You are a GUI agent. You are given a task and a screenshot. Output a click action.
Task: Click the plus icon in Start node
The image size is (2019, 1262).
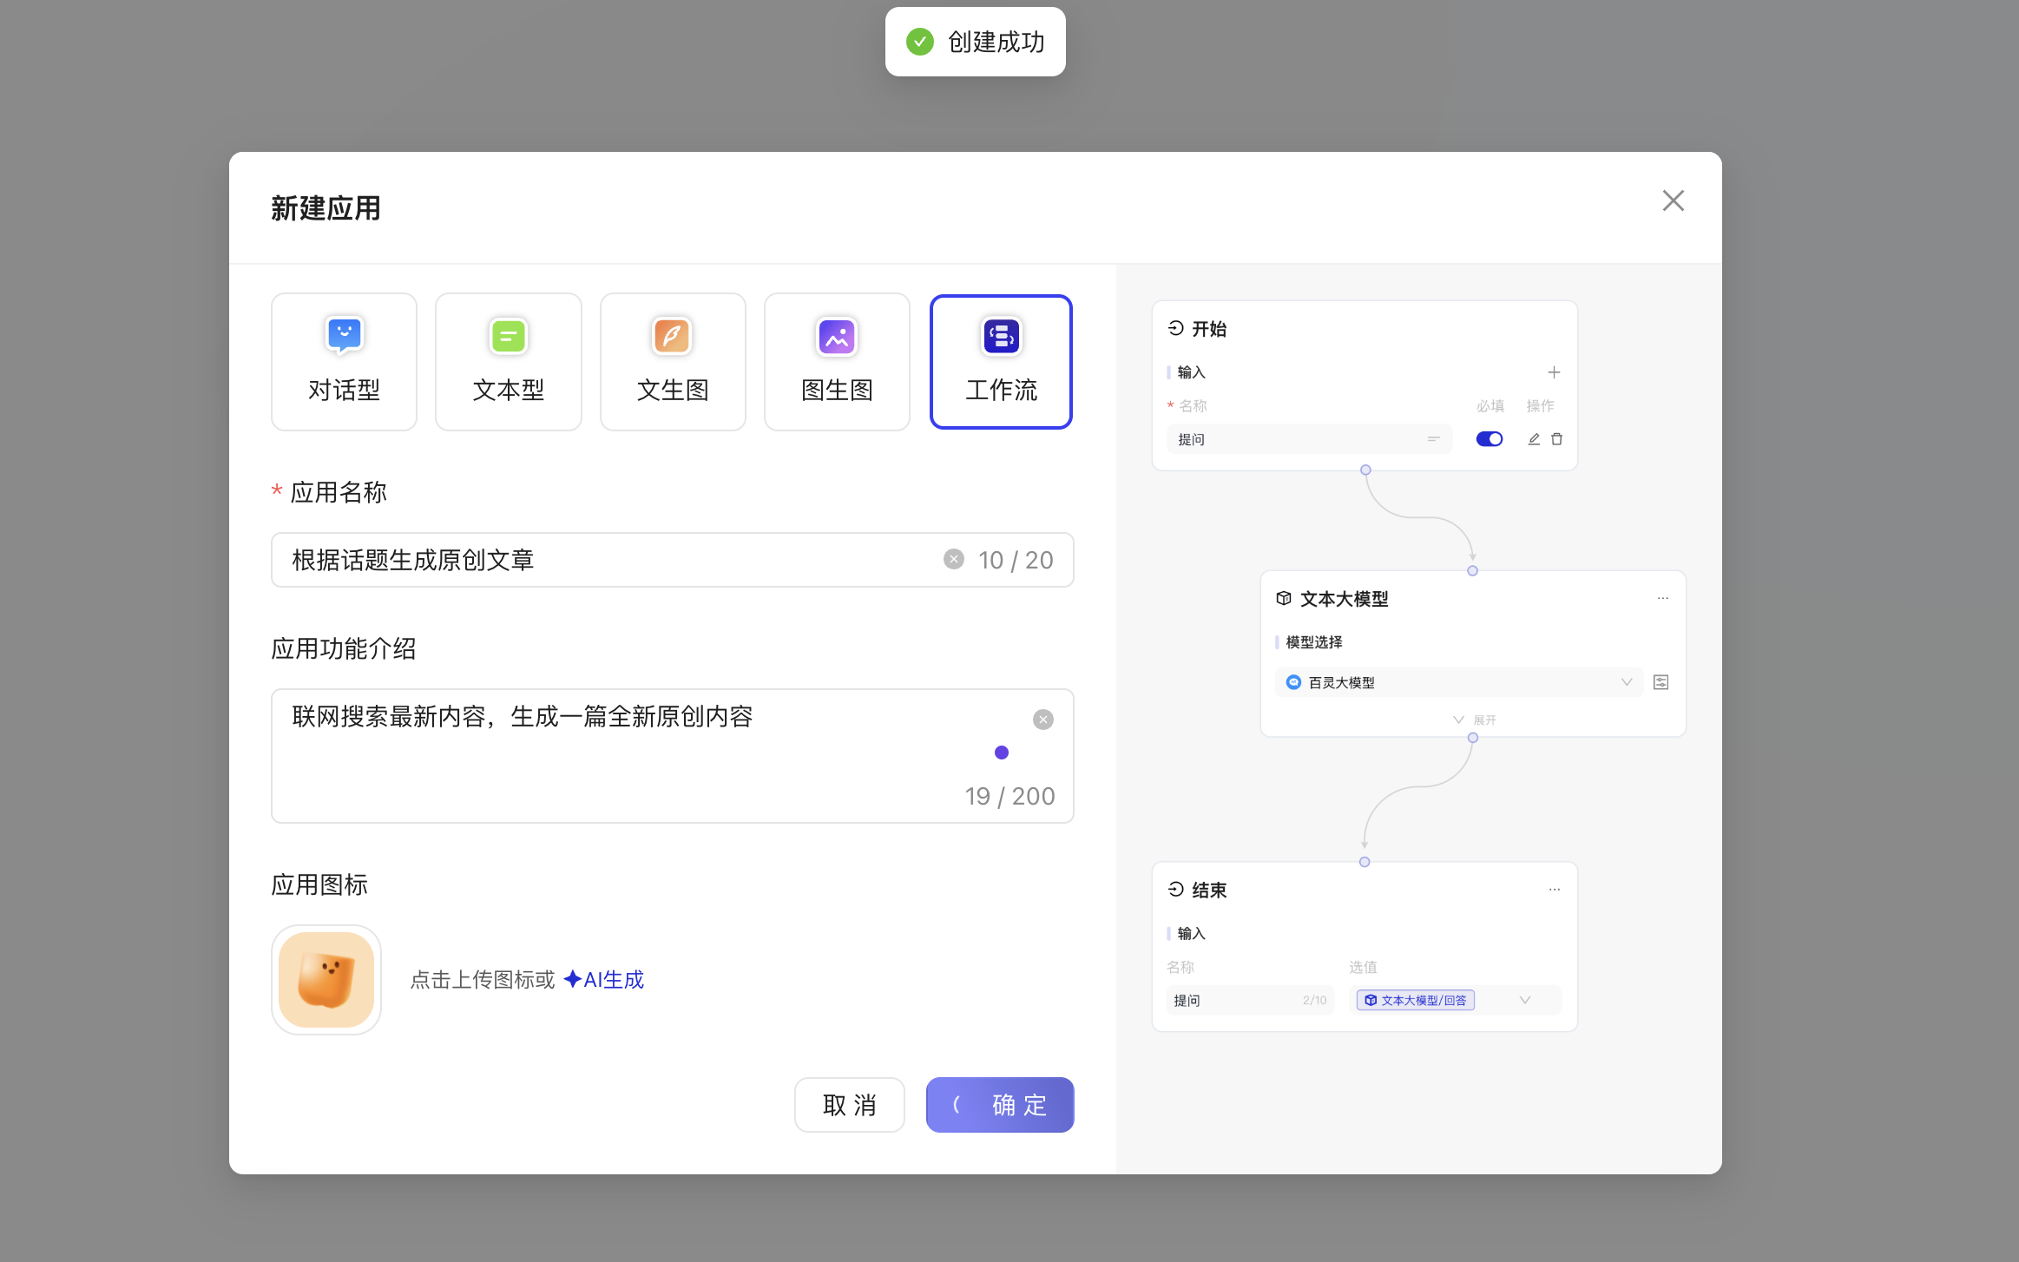pyautogui.click(x=1554, y=372)
